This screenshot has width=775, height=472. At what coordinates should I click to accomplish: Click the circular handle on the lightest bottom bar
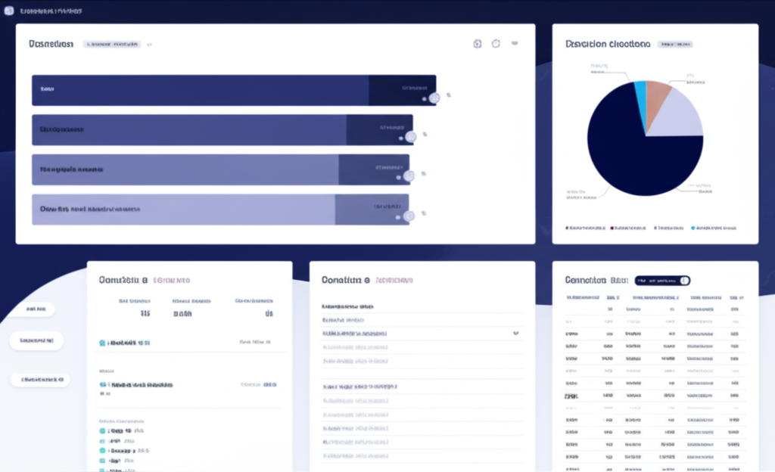409,216
